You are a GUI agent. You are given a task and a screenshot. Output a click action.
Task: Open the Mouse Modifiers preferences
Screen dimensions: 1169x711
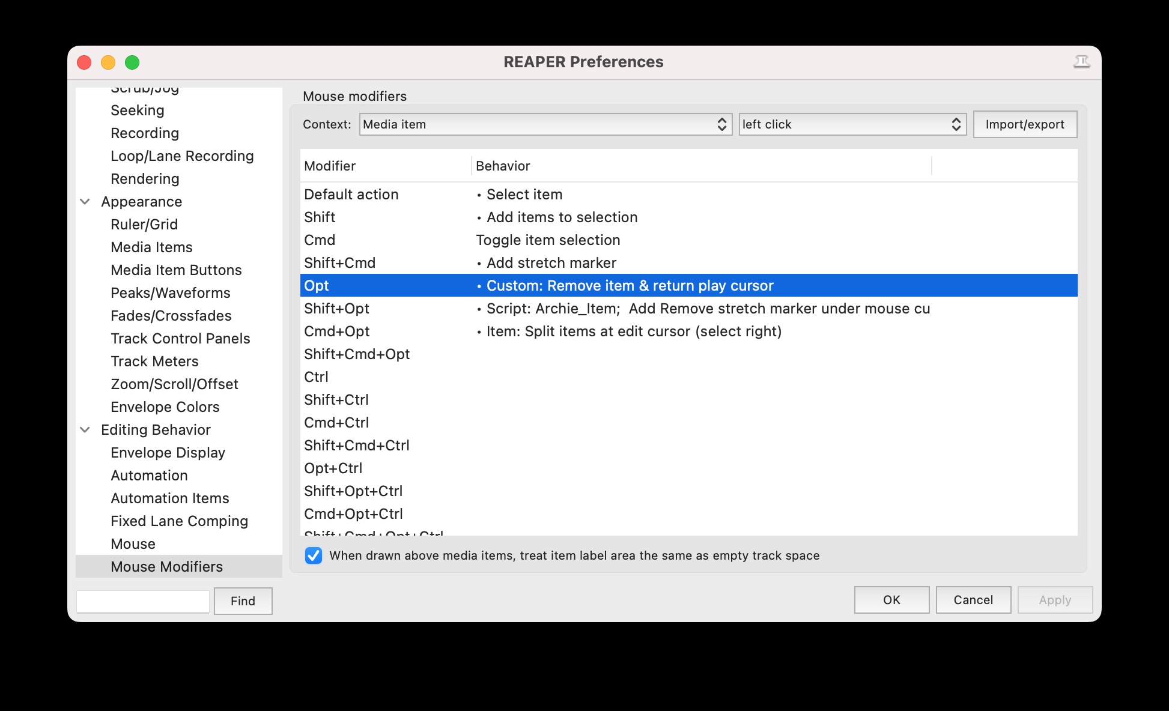[x=167, y=567]
